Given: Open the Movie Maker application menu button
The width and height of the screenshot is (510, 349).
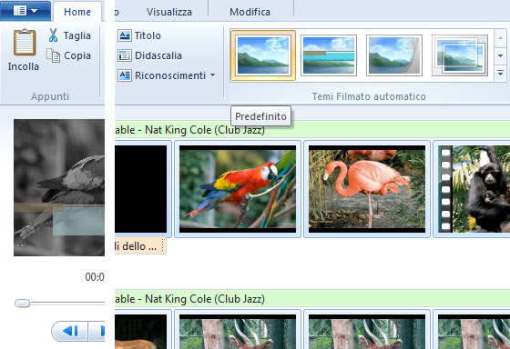Looking at the screenshot, I should (x=25, y=11).
